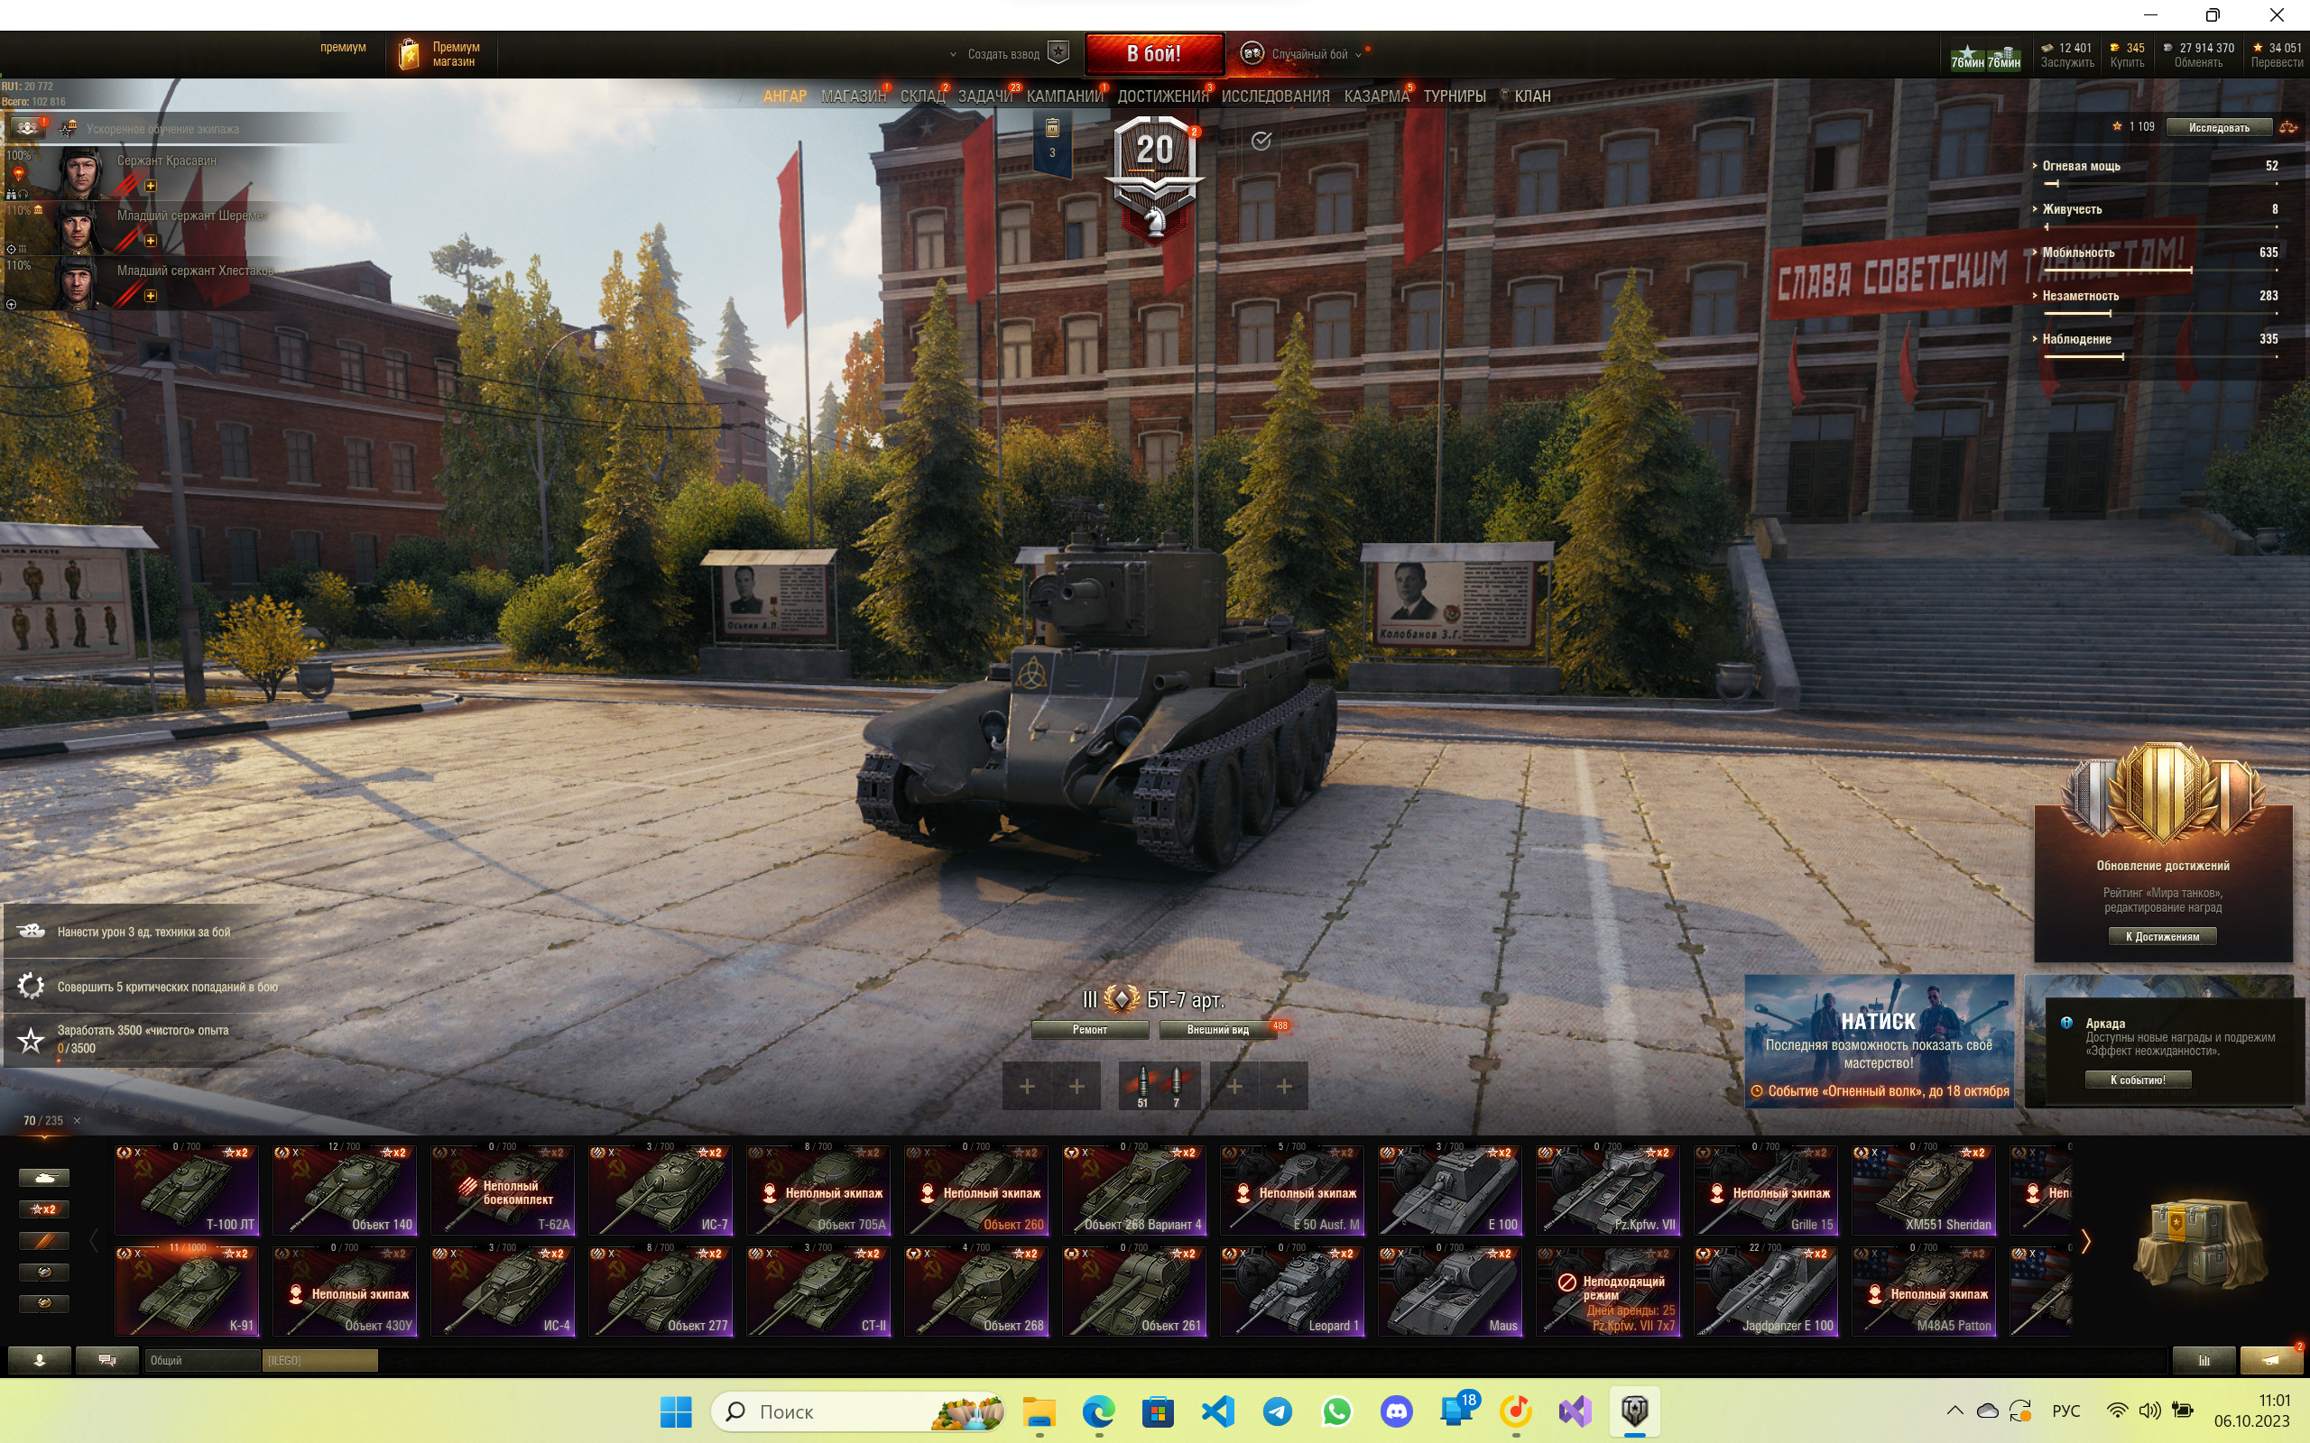Click the К Достижениям button
Viewport: 2310px width, 1443px height.
click(2162, 936)
